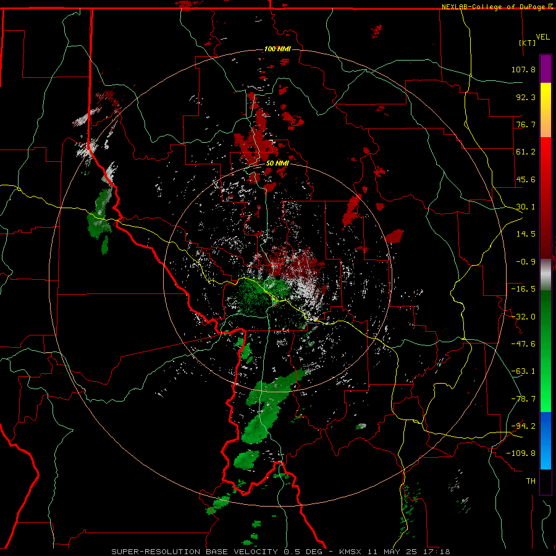
Task: Click the 50 NMI range ring label
Action: pos(277,164)
